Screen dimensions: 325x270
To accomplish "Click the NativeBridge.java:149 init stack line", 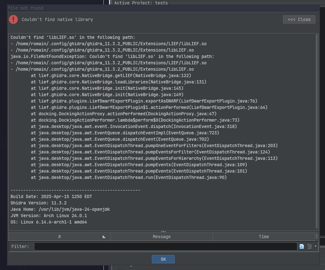I will pyautogui.click(x=107, y=95).
